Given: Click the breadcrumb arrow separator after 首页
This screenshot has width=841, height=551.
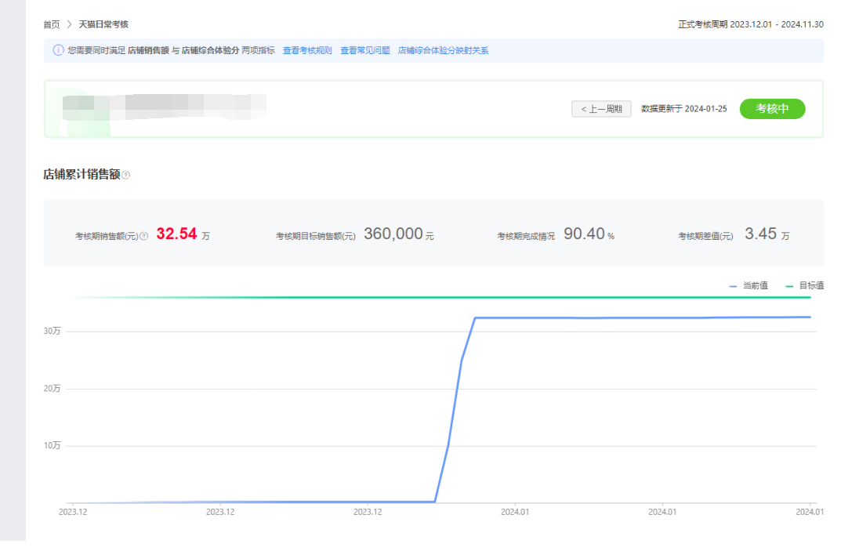Looking at the screenshot, I should click(69, 25).
